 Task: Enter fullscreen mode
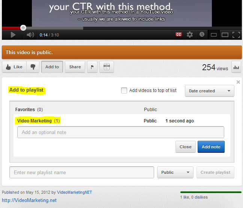coord(236,35)
